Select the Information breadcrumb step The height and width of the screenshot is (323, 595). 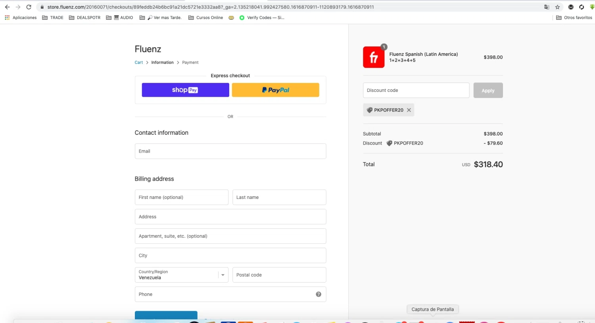coord(162,63)
